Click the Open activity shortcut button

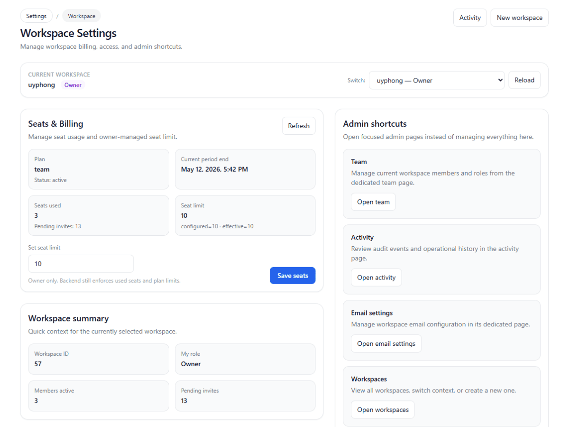(x=376, y=278)
